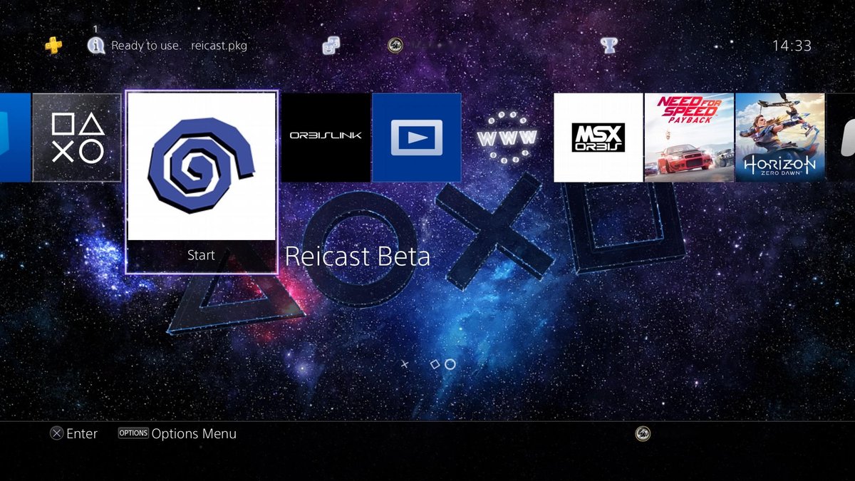Click the 'Ready to use. reicast.pkg' notification

(x=179, y=46)
